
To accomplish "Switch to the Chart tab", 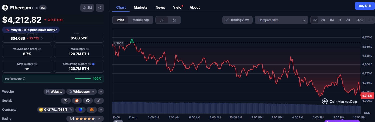I will coord(121,7).
